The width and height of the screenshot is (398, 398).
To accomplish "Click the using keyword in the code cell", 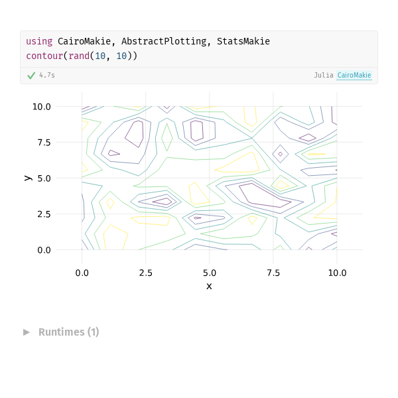I will 39,41.
